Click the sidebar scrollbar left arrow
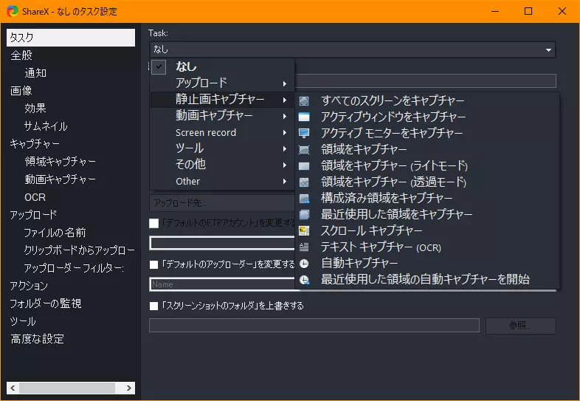 (x=13, y=388)
